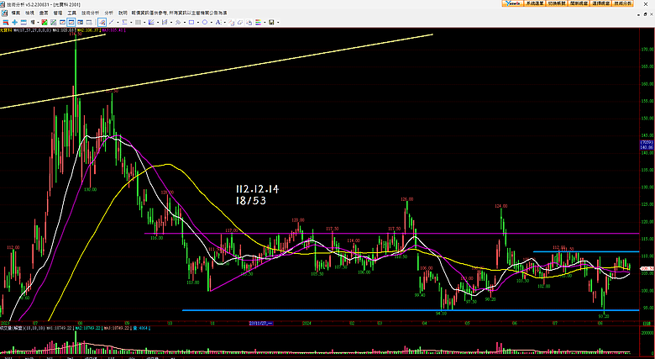This screenshot has width=655, height=359.
Task: Open the rainbow color lines tool
Action: coord(259,22)
